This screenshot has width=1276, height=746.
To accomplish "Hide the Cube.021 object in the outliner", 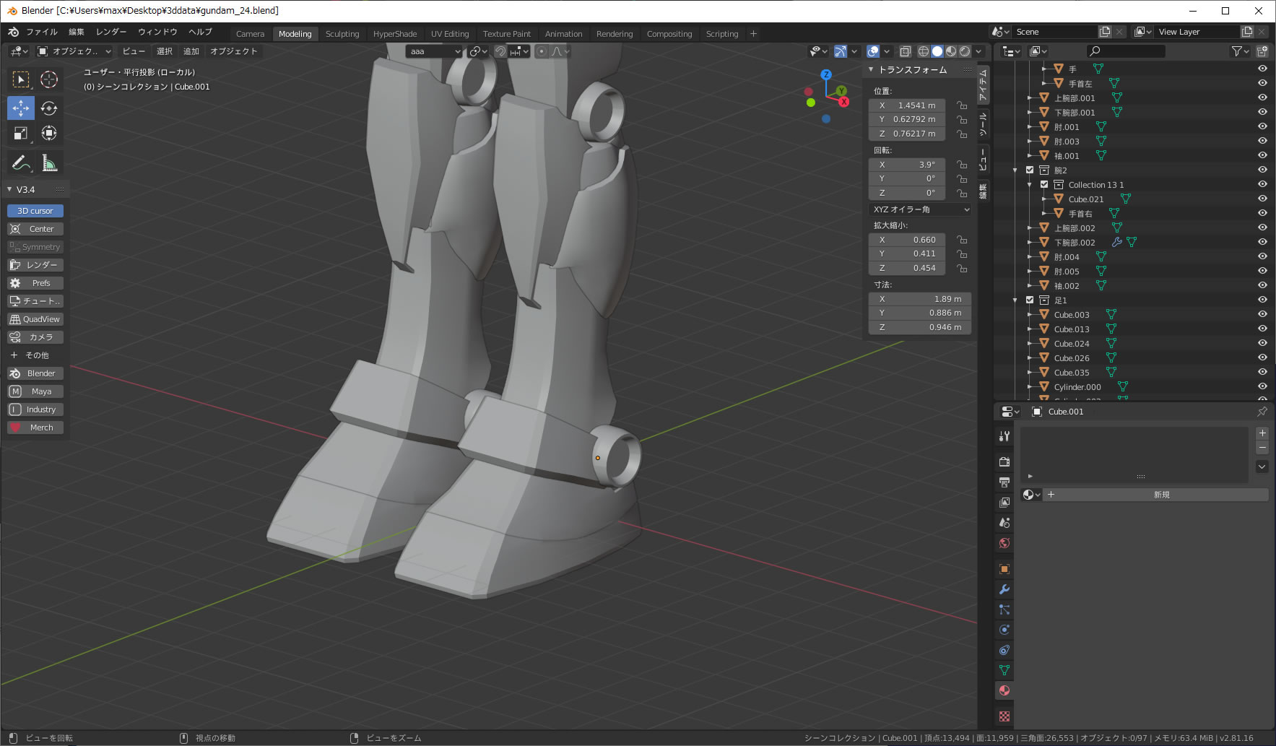I will coord(1263,199).
